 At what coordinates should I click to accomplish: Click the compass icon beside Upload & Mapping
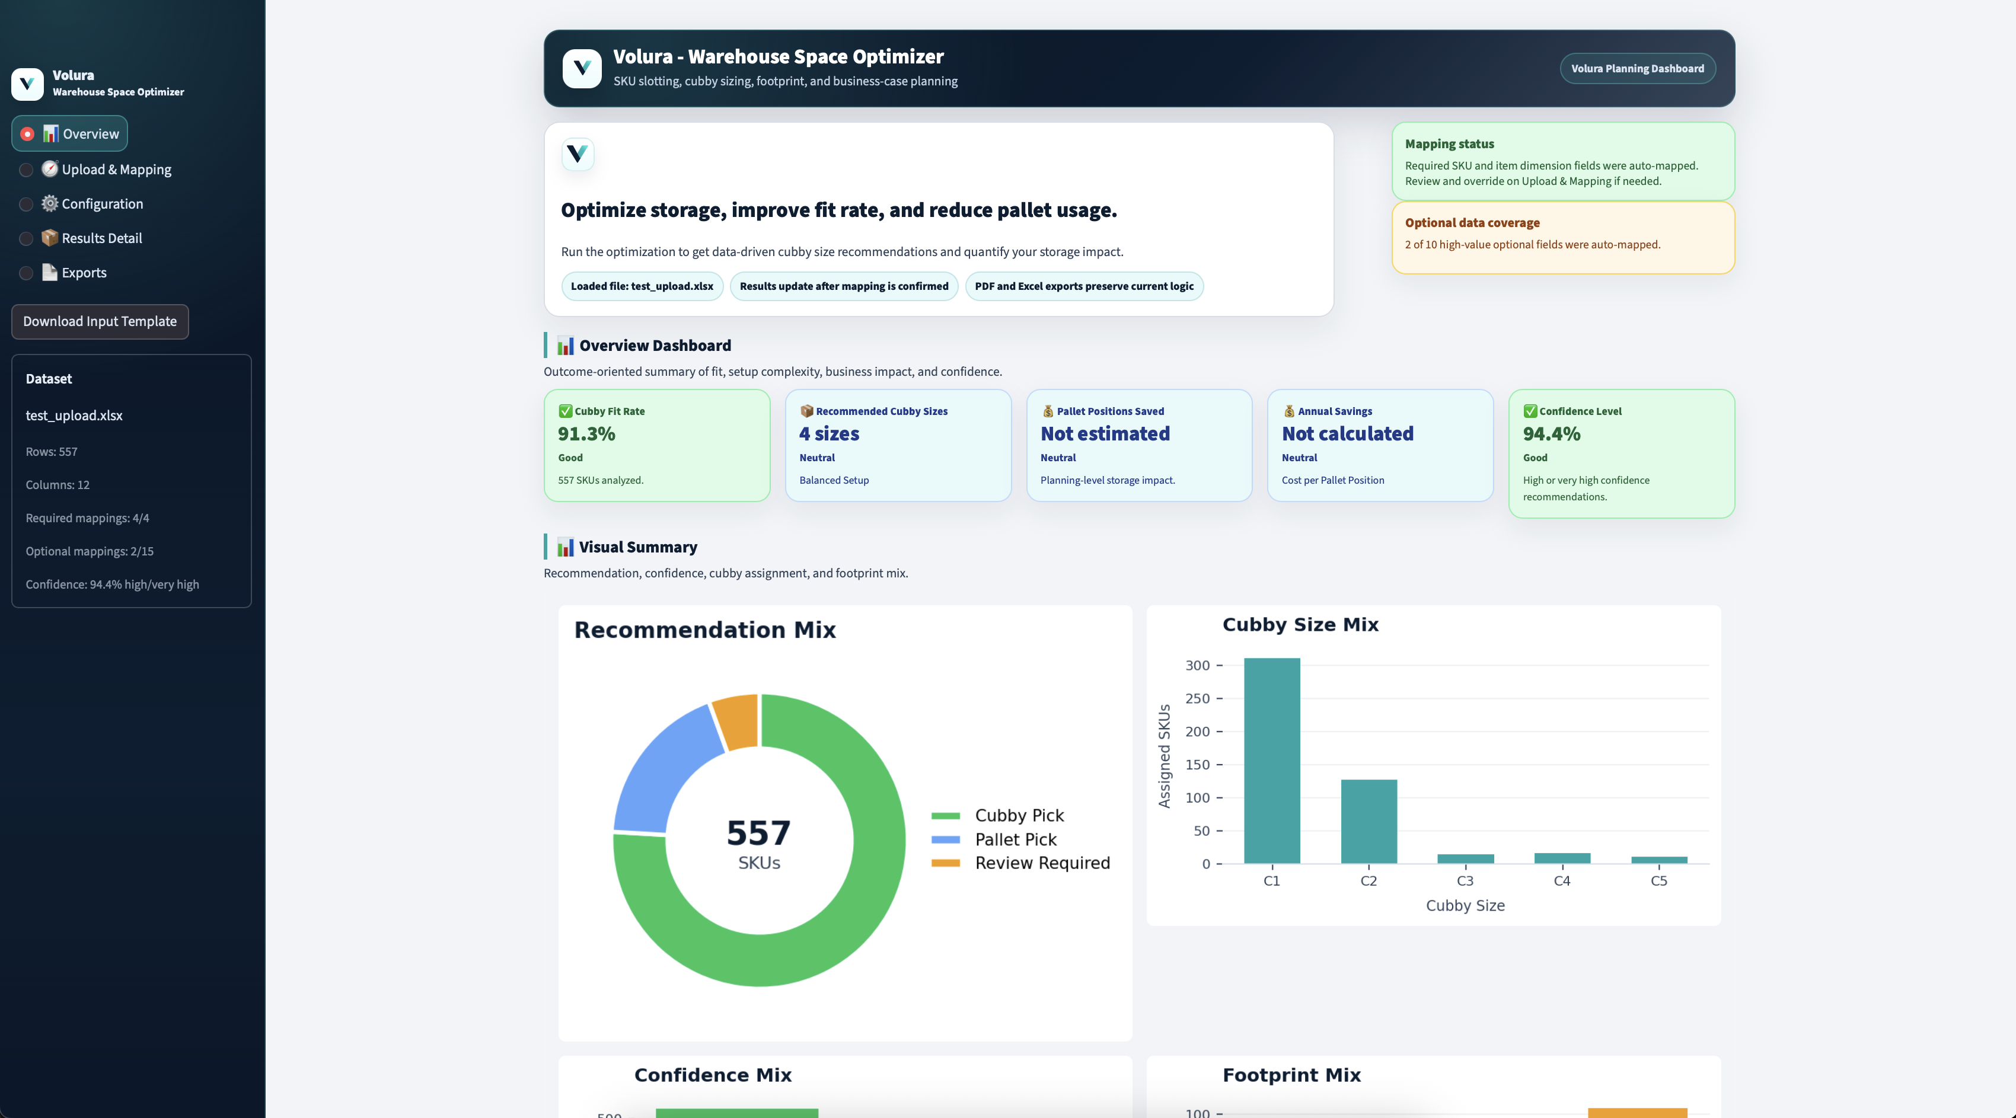[50, 169]
